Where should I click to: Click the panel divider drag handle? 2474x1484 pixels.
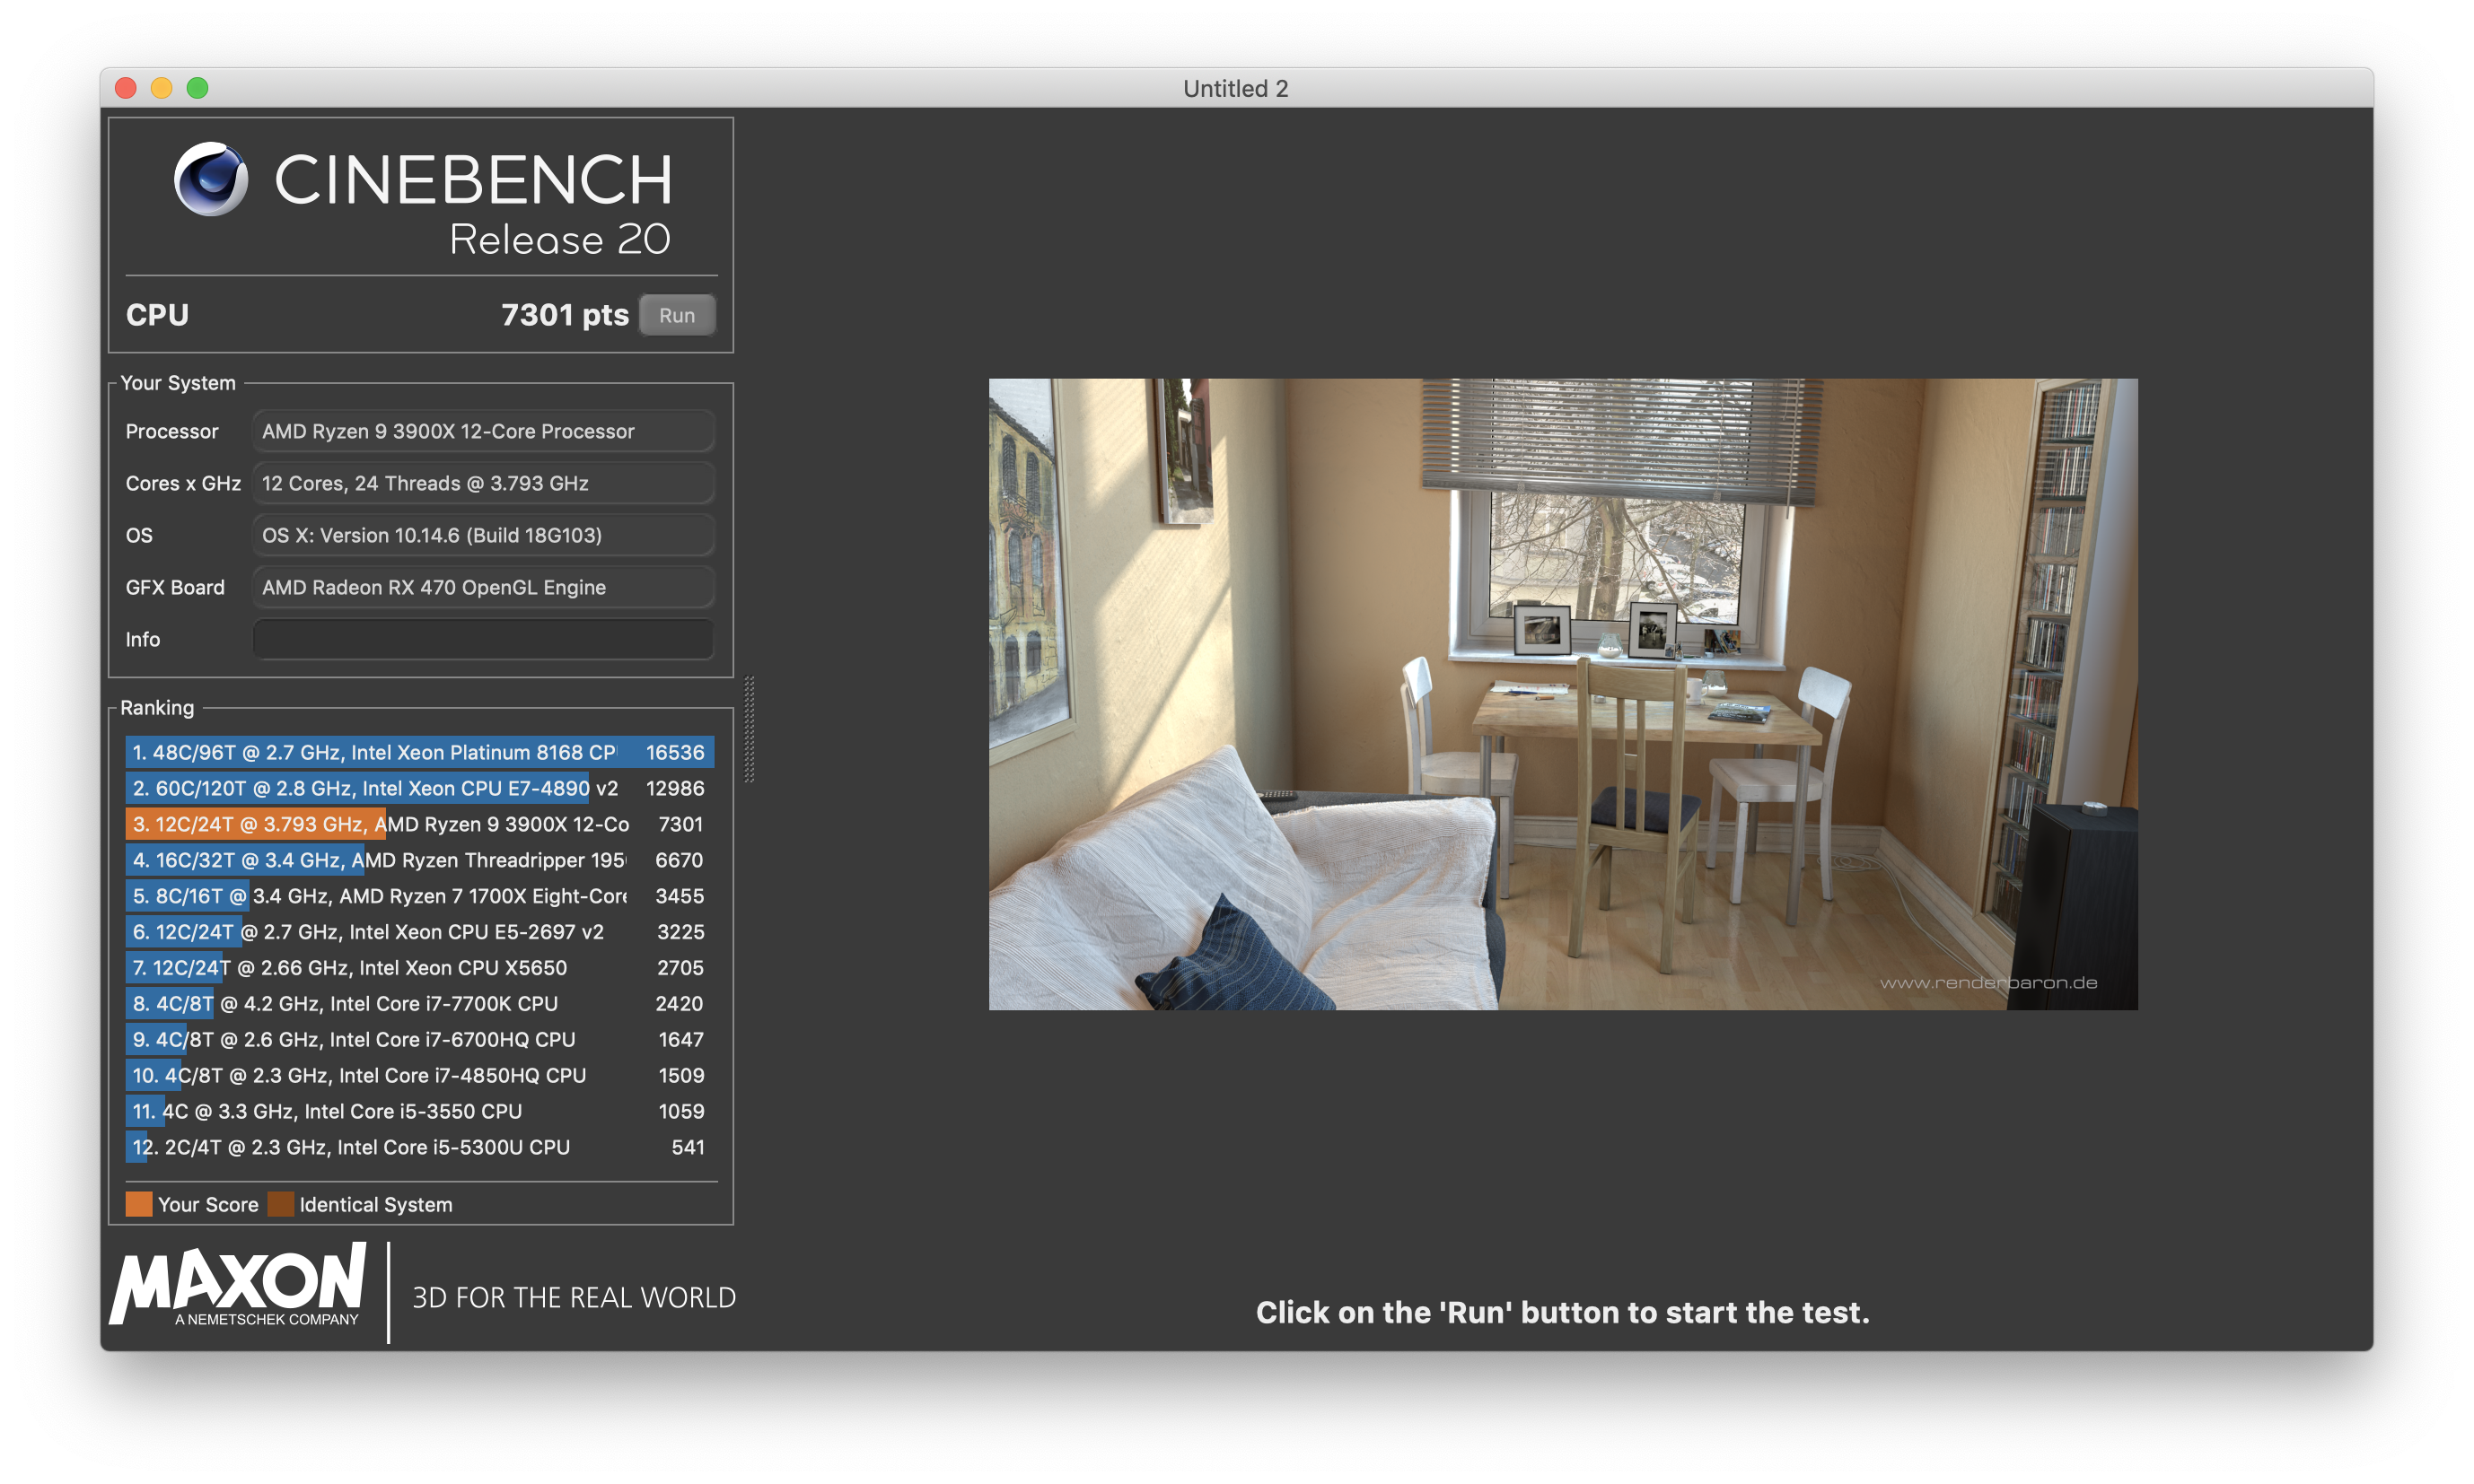[750, 729]
